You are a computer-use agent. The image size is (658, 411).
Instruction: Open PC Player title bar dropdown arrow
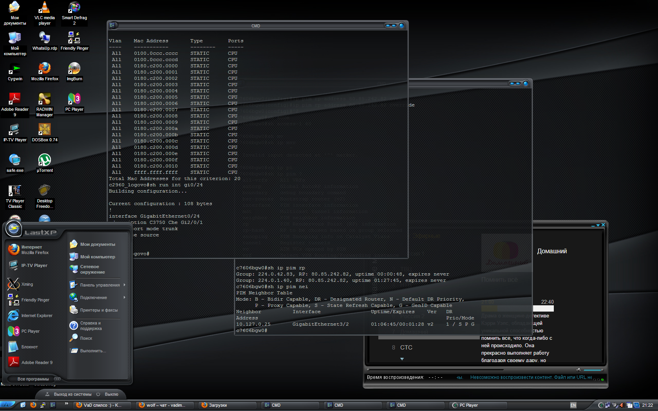598,225
